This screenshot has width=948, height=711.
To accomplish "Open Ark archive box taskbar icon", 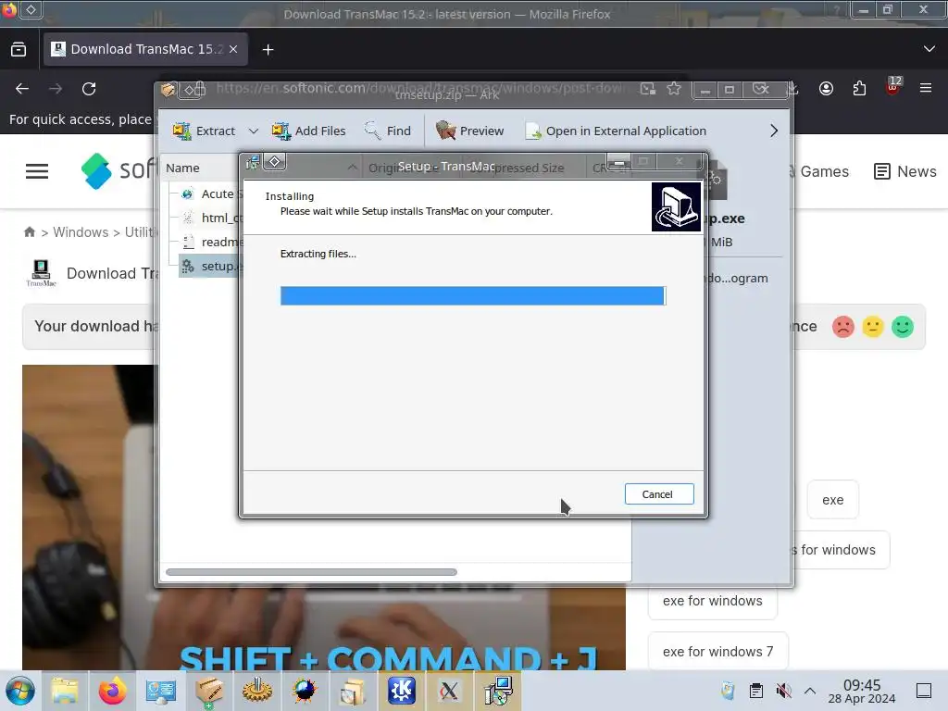I will pos(208,691).
